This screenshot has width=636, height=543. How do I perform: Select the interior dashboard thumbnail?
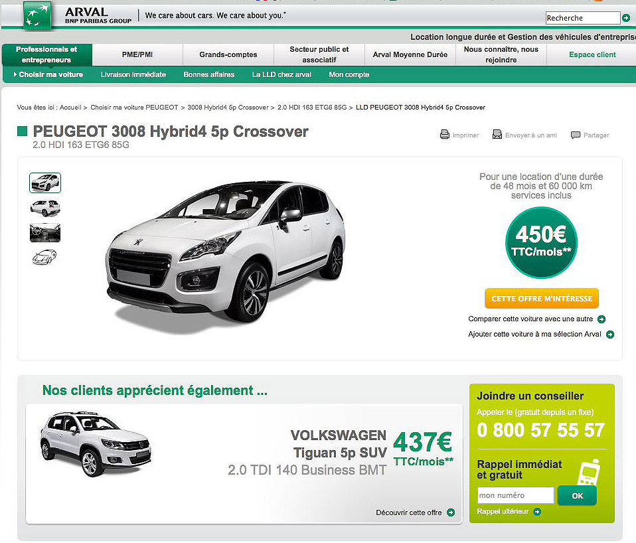tap(45, 233)
